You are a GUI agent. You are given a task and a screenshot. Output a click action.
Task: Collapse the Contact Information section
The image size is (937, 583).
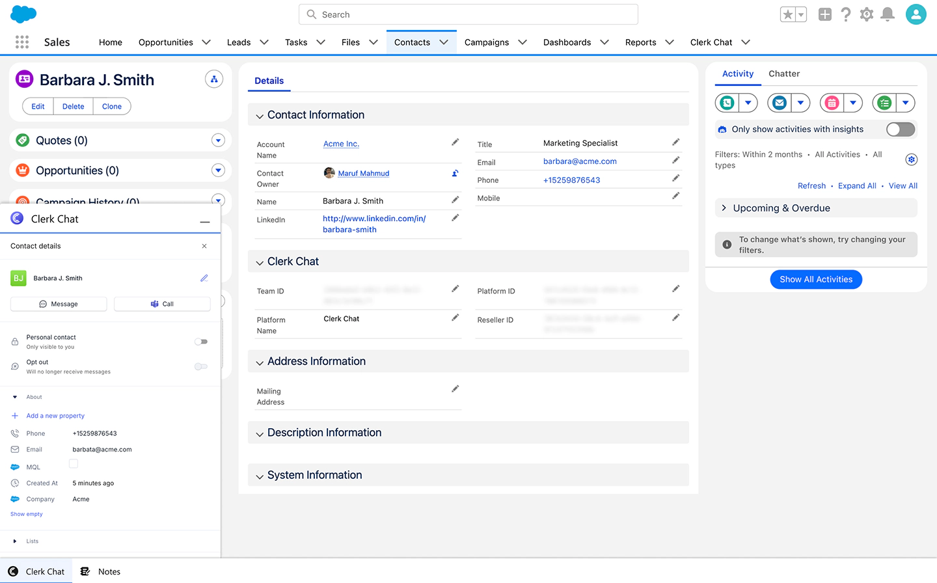[260, 116]
